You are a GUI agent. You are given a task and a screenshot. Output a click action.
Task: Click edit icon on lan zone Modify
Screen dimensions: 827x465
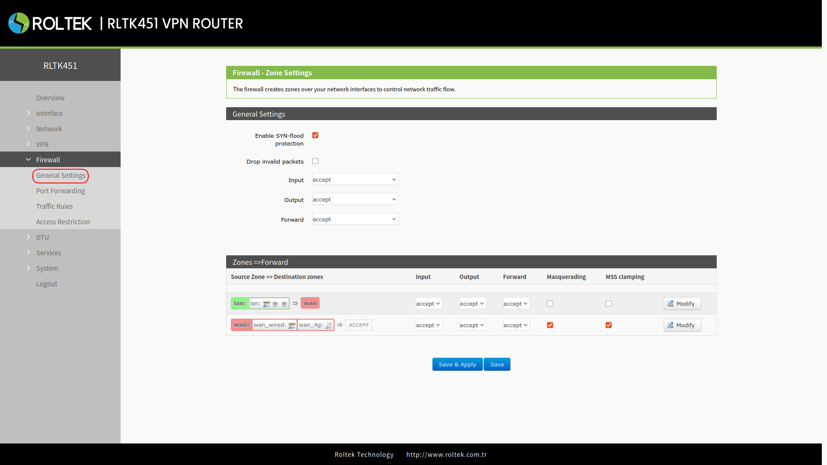click(670, 304)
